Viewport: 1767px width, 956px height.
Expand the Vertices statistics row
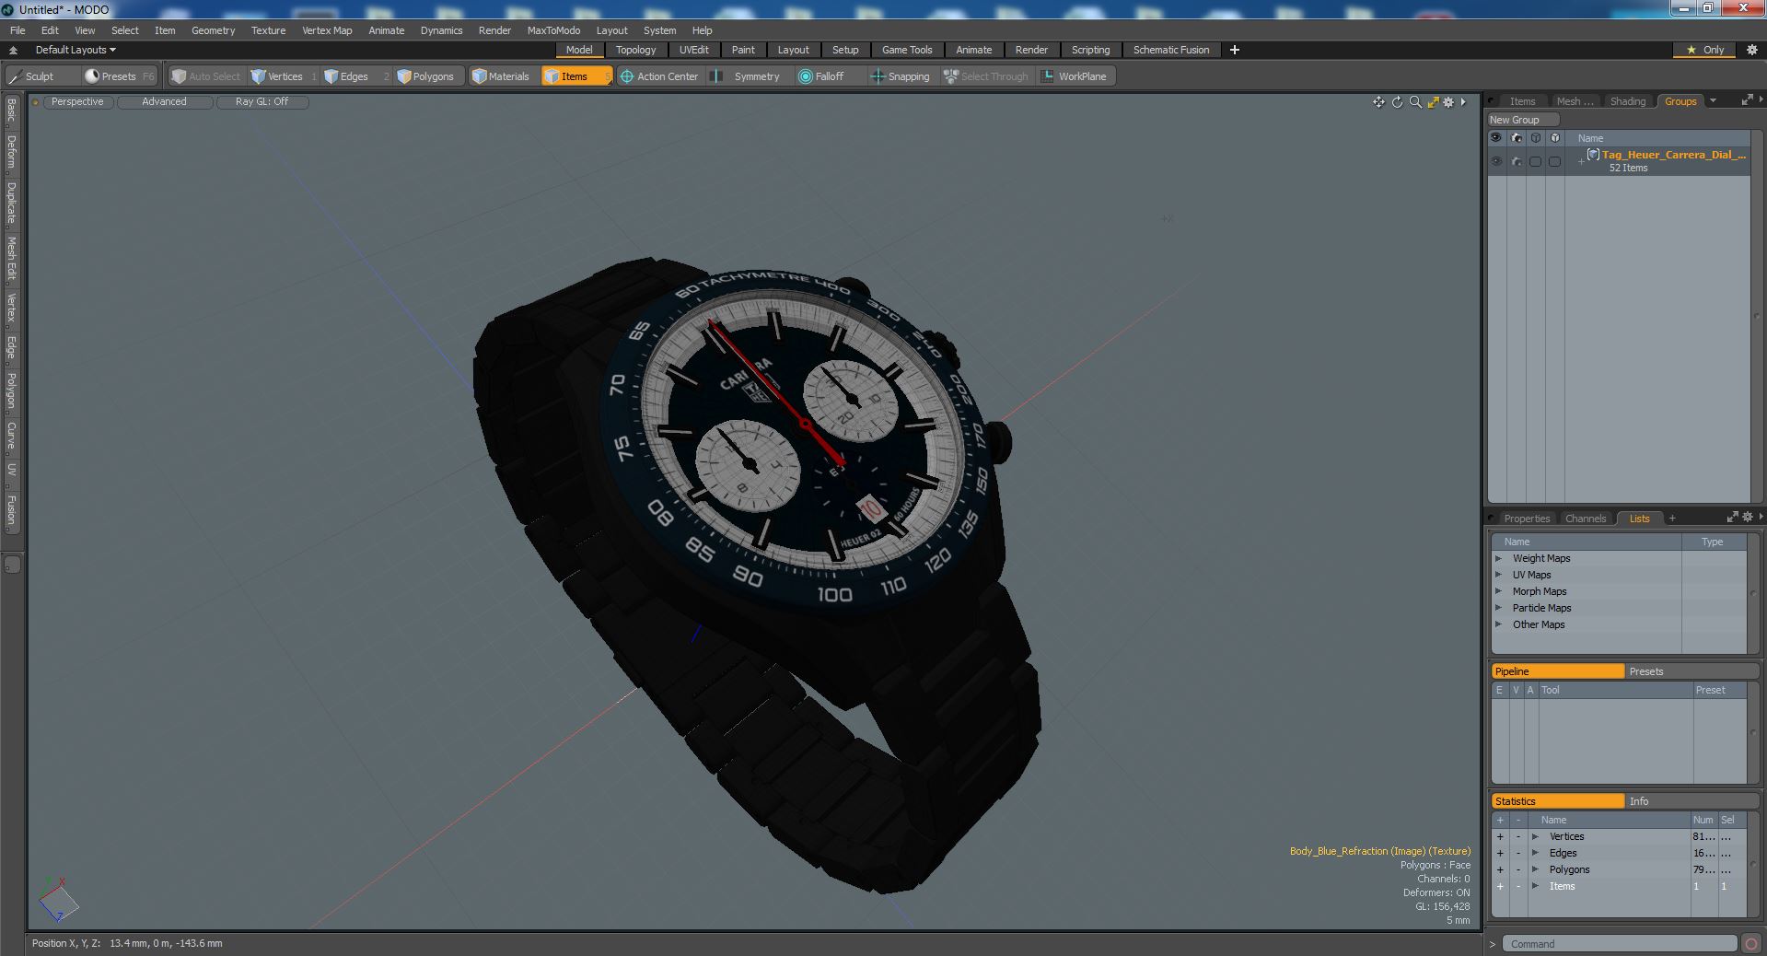1535,836
